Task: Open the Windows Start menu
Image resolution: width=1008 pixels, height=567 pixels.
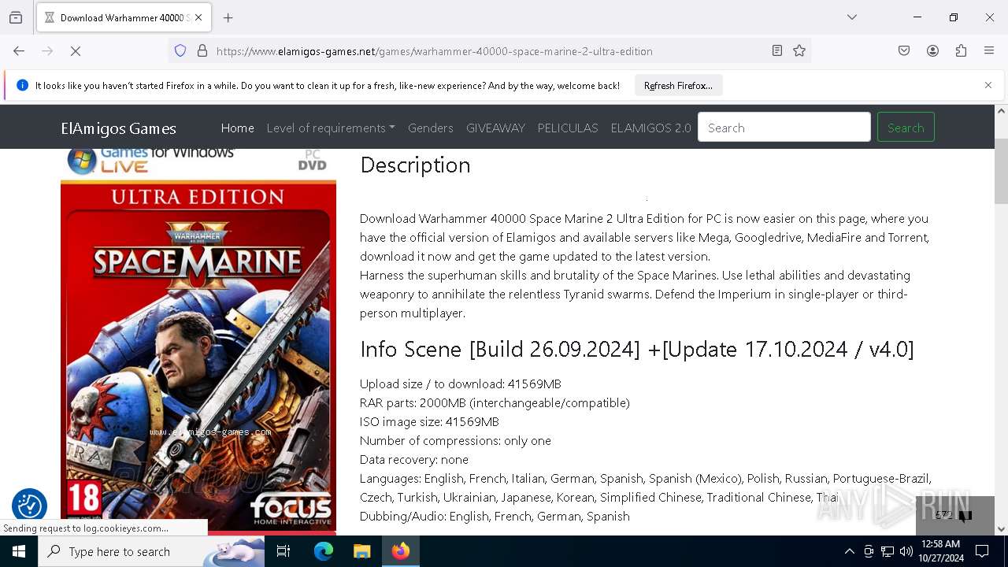Action: [x=19, y=551]
